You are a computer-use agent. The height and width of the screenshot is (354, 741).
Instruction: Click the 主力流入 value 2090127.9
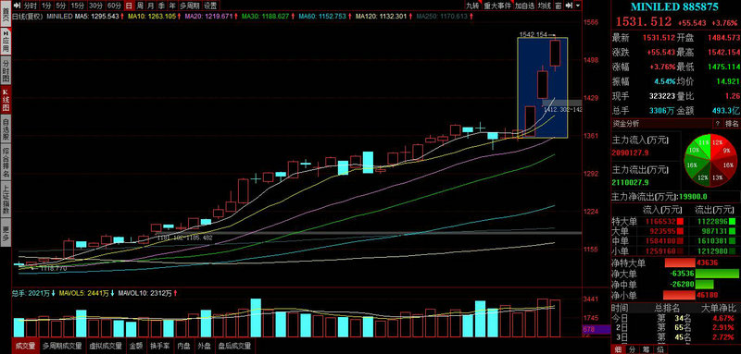631,153
